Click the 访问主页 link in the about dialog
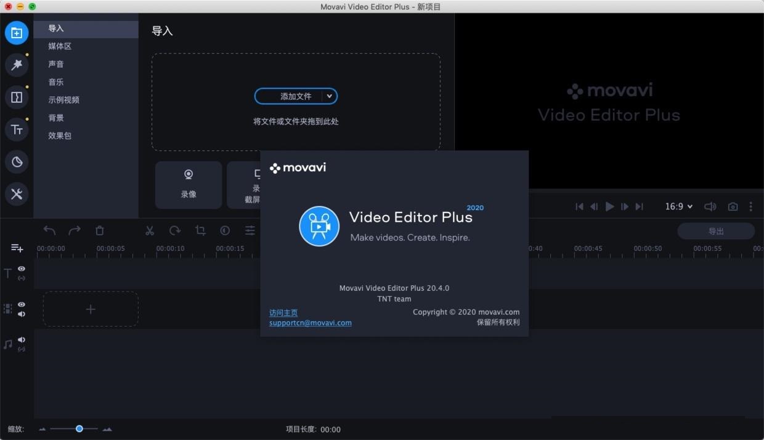 [x=283, y=312]
